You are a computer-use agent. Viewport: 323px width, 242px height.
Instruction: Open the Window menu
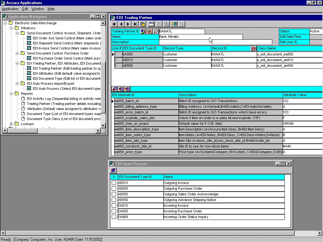click(x=38, y=9)
